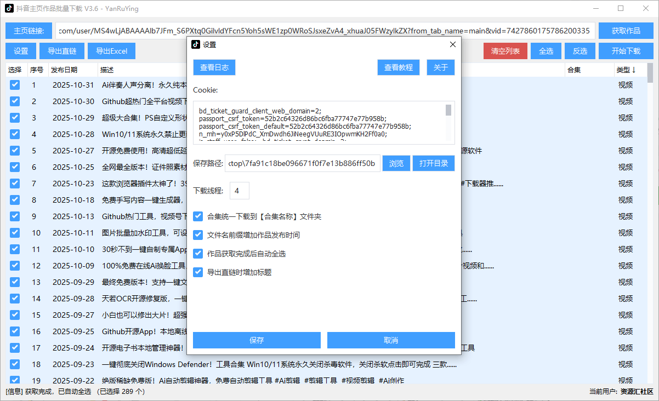Uncheck the selection box for row 5
This screenshot has width=659, height=401.
click(14, 150)
